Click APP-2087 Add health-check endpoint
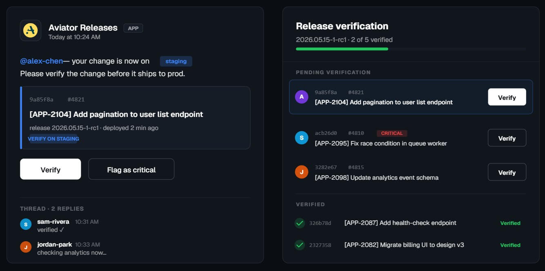Image resolution: width=545 pixels, height=271 pixels. point(400,223)
